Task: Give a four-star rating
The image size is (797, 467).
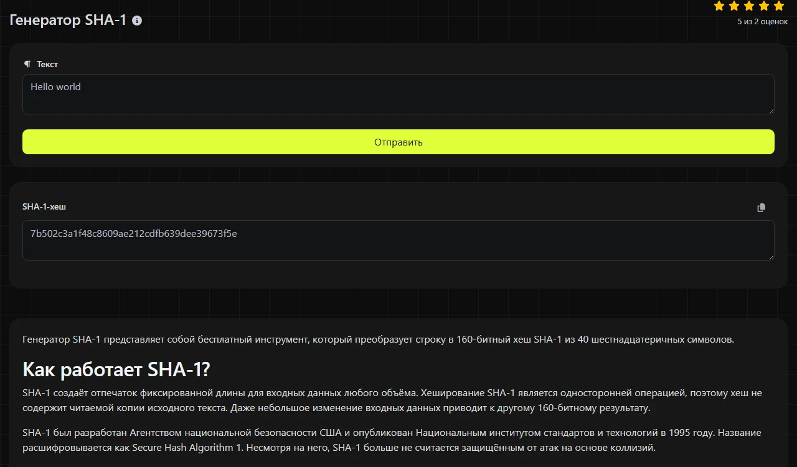Action: [x=764, y=6]
